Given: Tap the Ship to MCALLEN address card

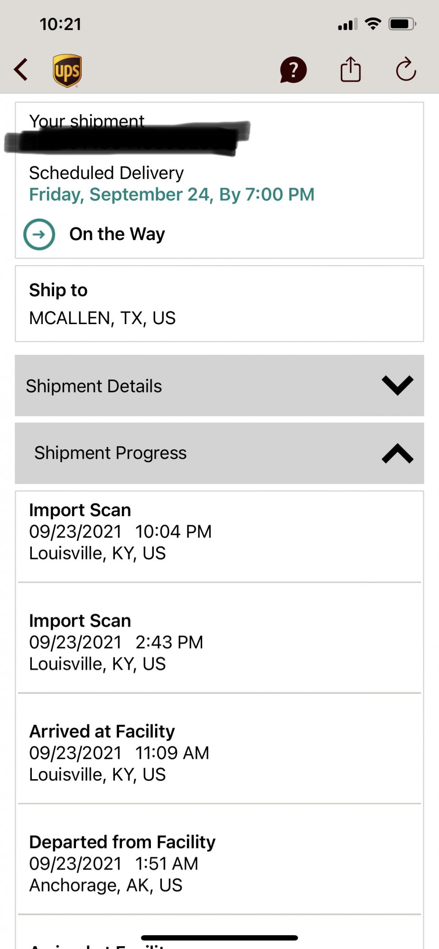Looking at the screenshot, I should (219, 304).
